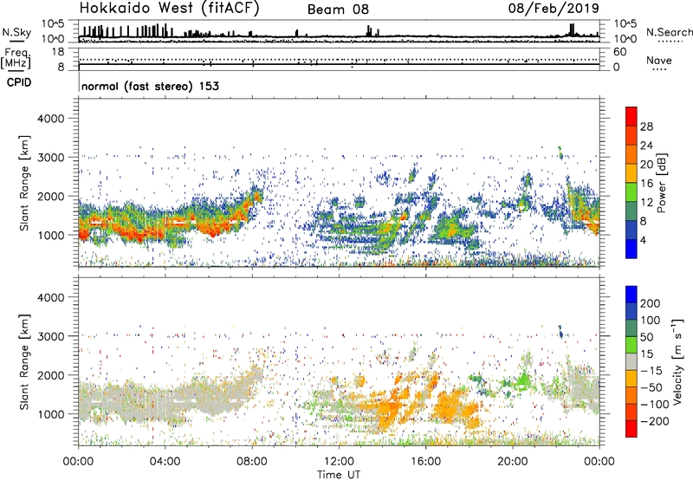
Task: Click the '2000' tick on velocity panel
Action: 50,375
